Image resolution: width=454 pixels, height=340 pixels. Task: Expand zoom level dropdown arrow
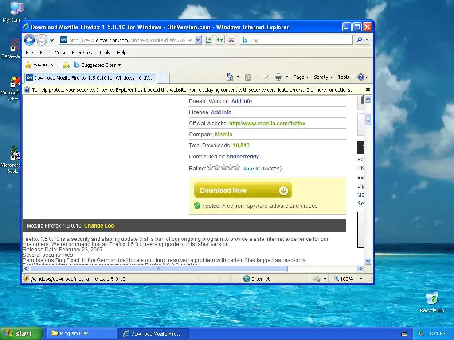click(x=361, y=279)
